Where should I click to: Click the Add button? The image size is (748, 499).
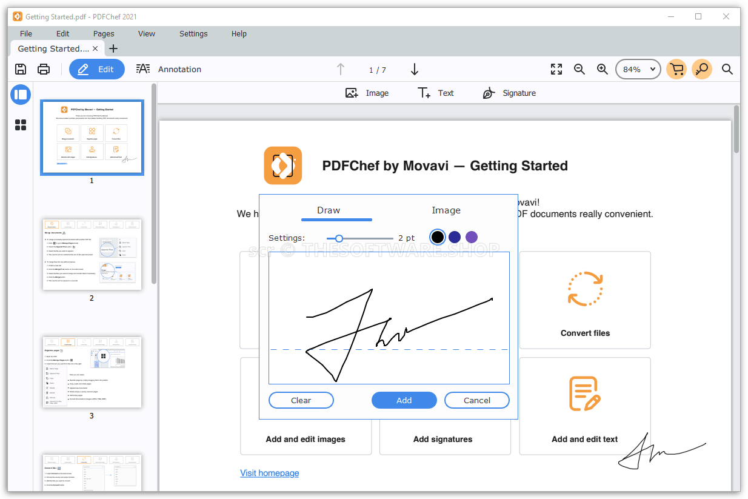[404, 400]
